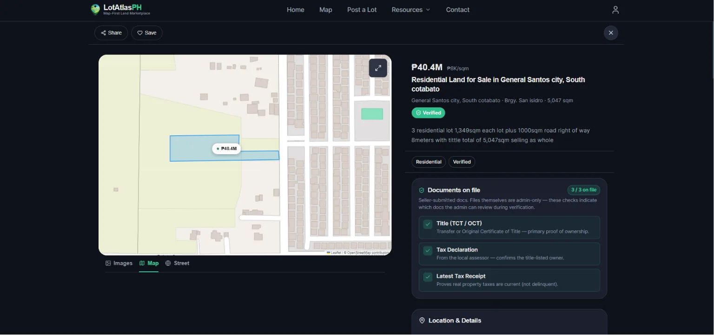Click the Location & Details pin icon
714x335 pixels.
point(422,321)
